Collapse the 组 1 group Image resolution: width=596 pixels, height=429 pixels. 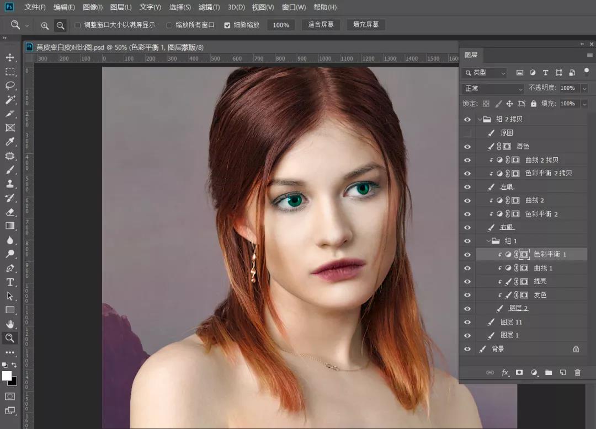(x=488, y=241)
